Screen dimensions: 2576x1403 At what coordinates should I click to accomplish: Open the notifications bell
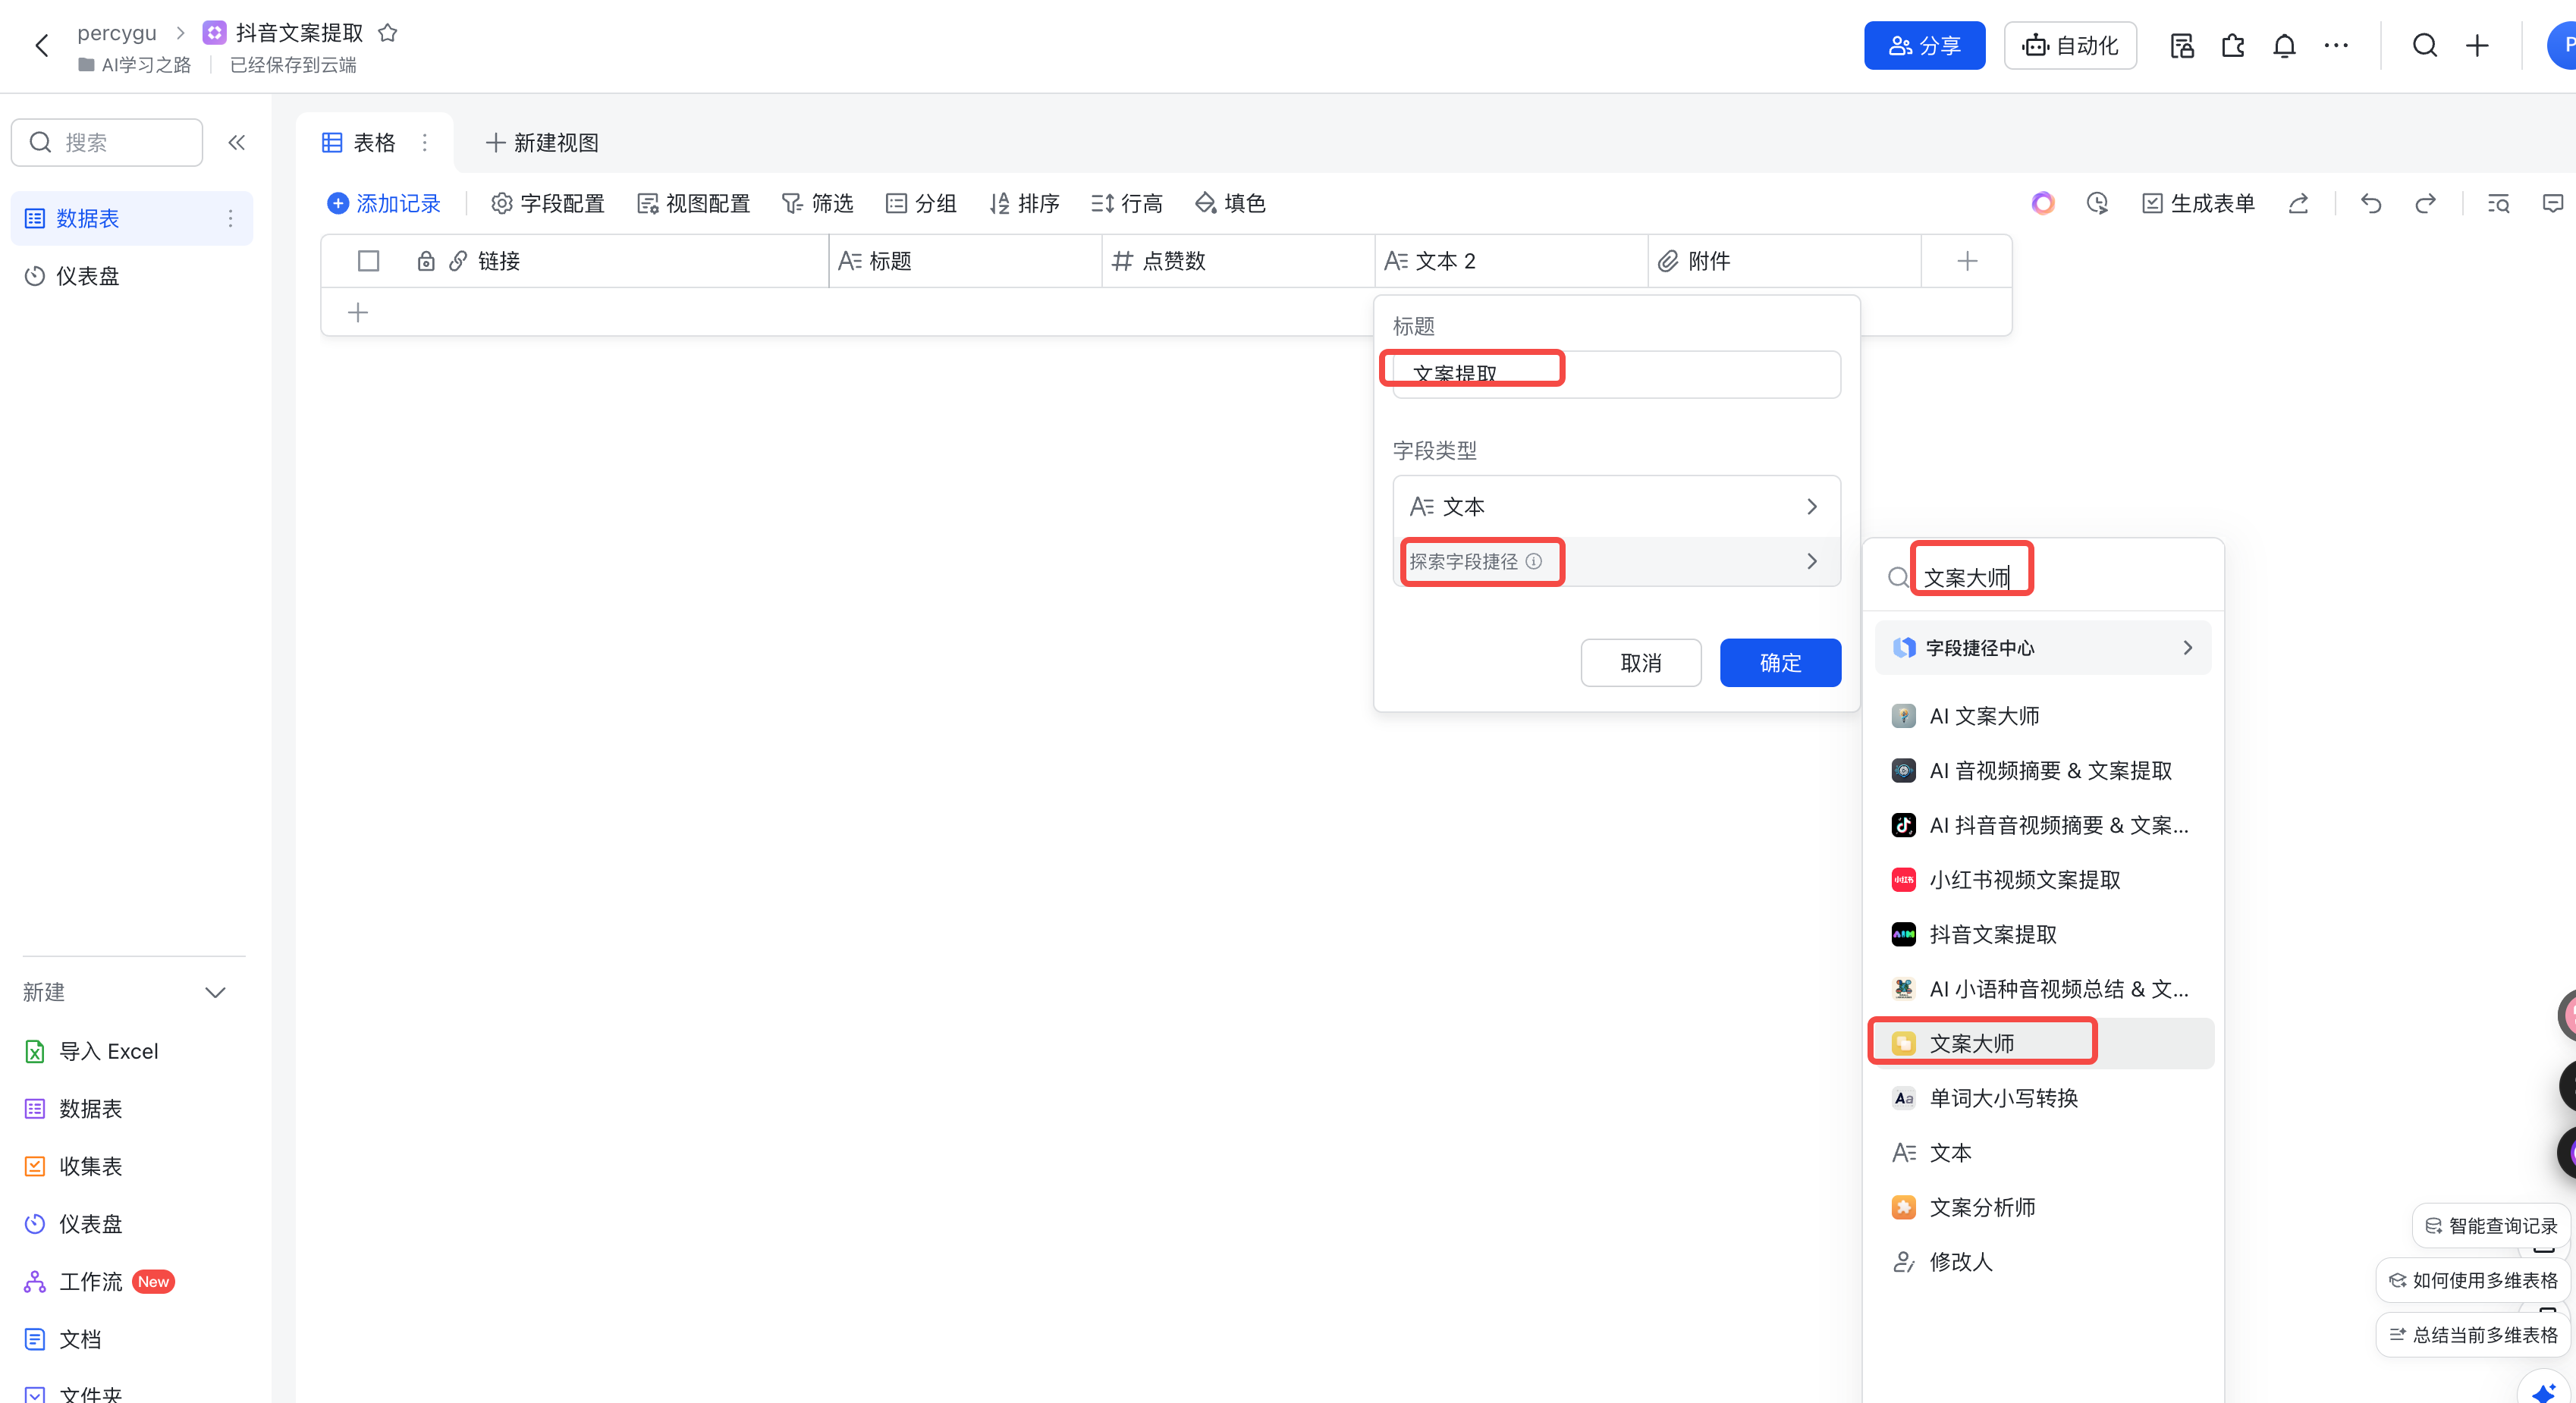(2284, 46)
